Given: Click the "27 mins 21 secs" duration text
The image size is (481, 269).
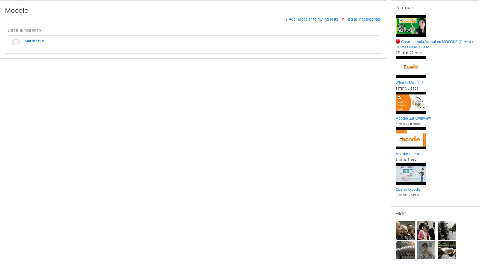Looking at the screenshot, I should pos(409,53).
